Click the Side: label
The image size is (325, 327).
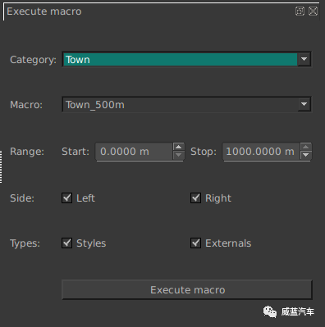click(x=22, y=198)
